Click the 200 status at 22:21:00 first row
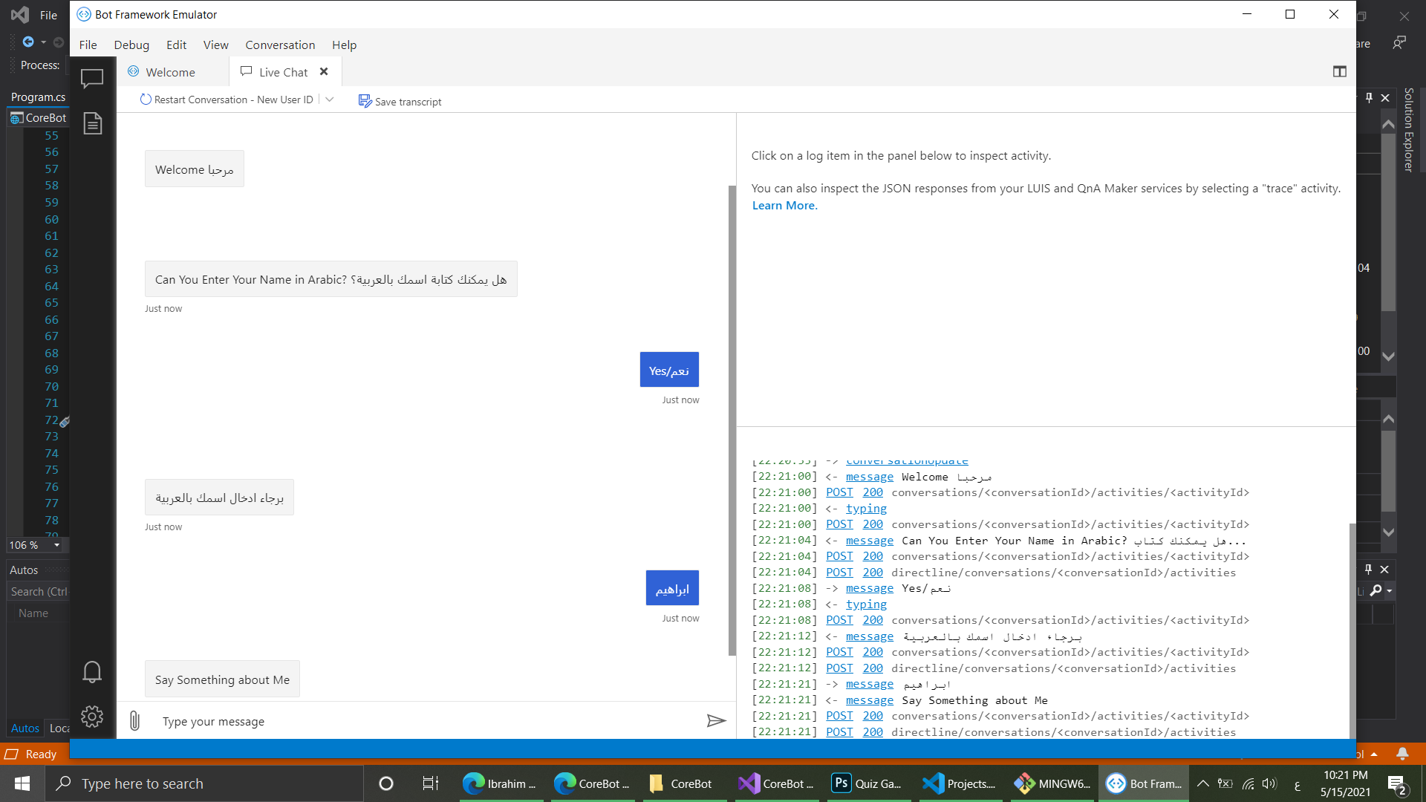This screenshot has width=1426, height=802. [873, 492]
